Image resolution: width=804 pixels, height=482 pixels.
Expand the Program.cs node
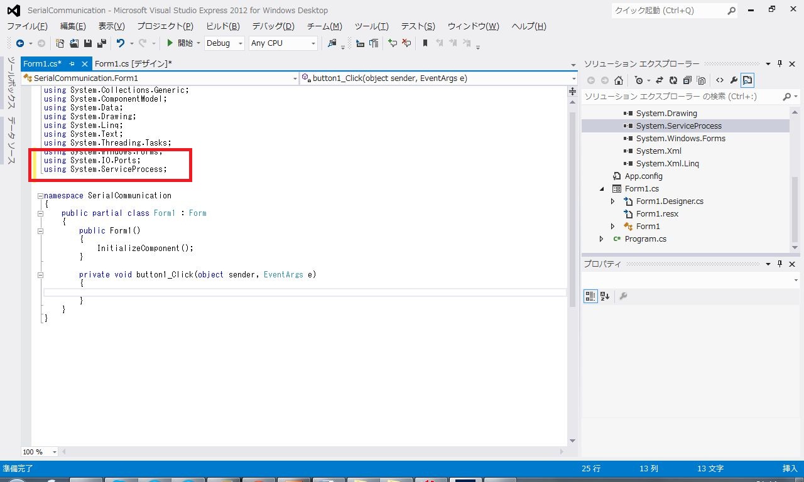tap(602, 238)
